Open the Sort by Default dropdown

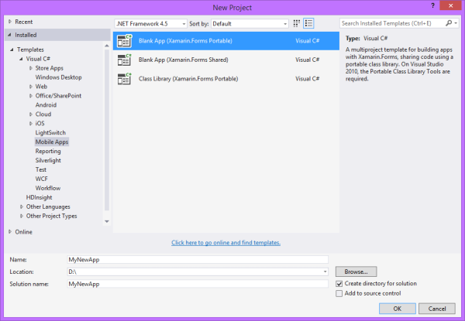[250, 24]
